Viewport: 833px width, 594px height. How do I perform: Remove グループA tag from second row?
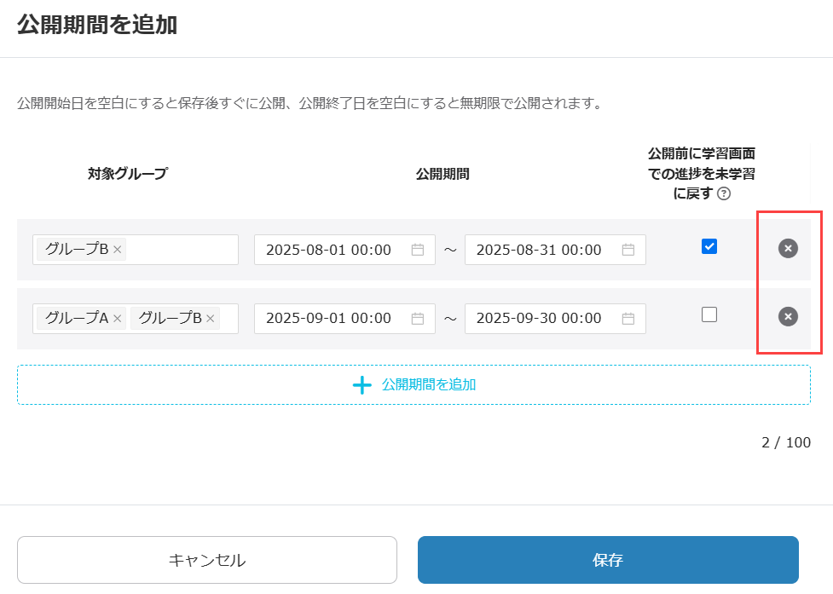tap(118, 318)
